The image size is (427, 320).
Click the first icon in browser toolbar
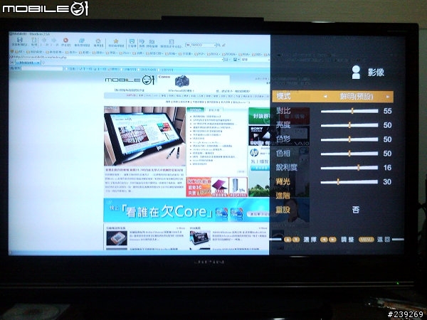pos(20,41)
